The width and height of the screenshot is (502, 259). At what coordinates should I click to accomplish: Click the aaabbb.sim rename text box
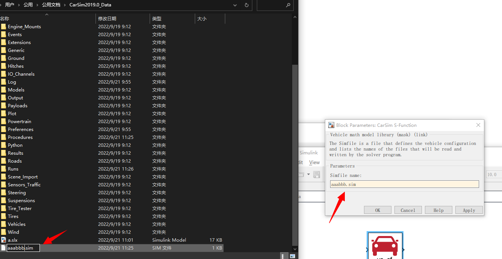tap(23, 248)
